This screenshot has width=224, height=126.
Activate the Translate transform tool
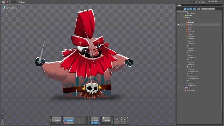(69, 120)
